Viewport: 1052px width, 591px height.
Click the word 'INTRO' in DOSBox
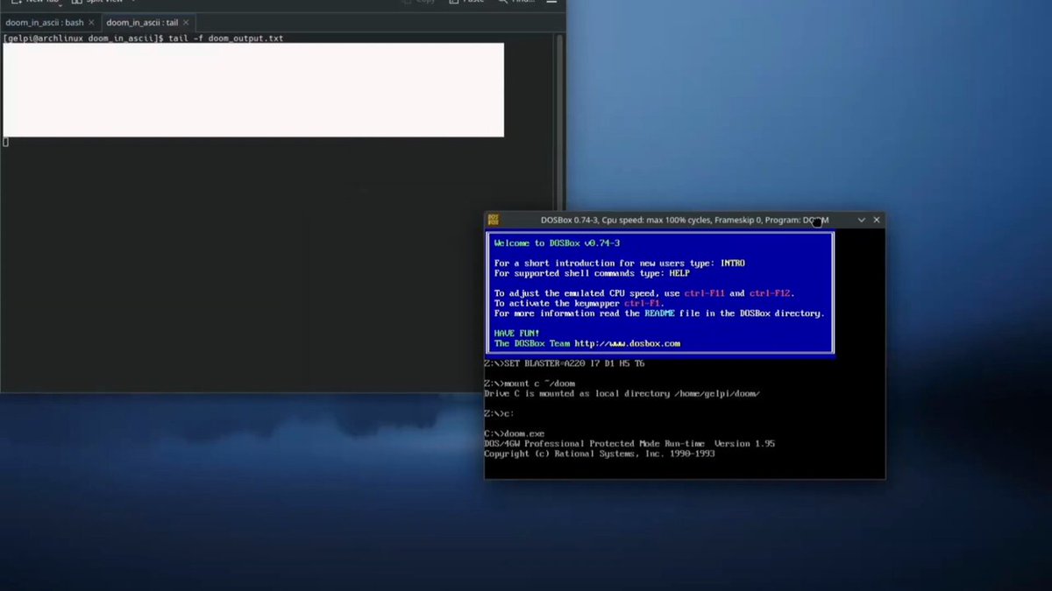coord(732,264)
